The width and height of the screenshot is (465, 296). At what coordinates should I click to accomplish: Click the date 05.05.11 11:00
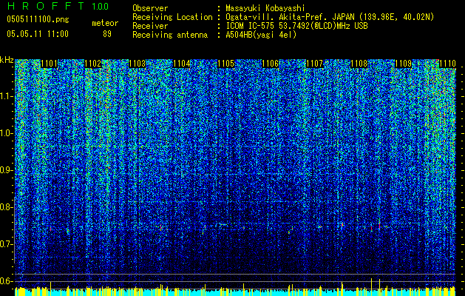38,33
